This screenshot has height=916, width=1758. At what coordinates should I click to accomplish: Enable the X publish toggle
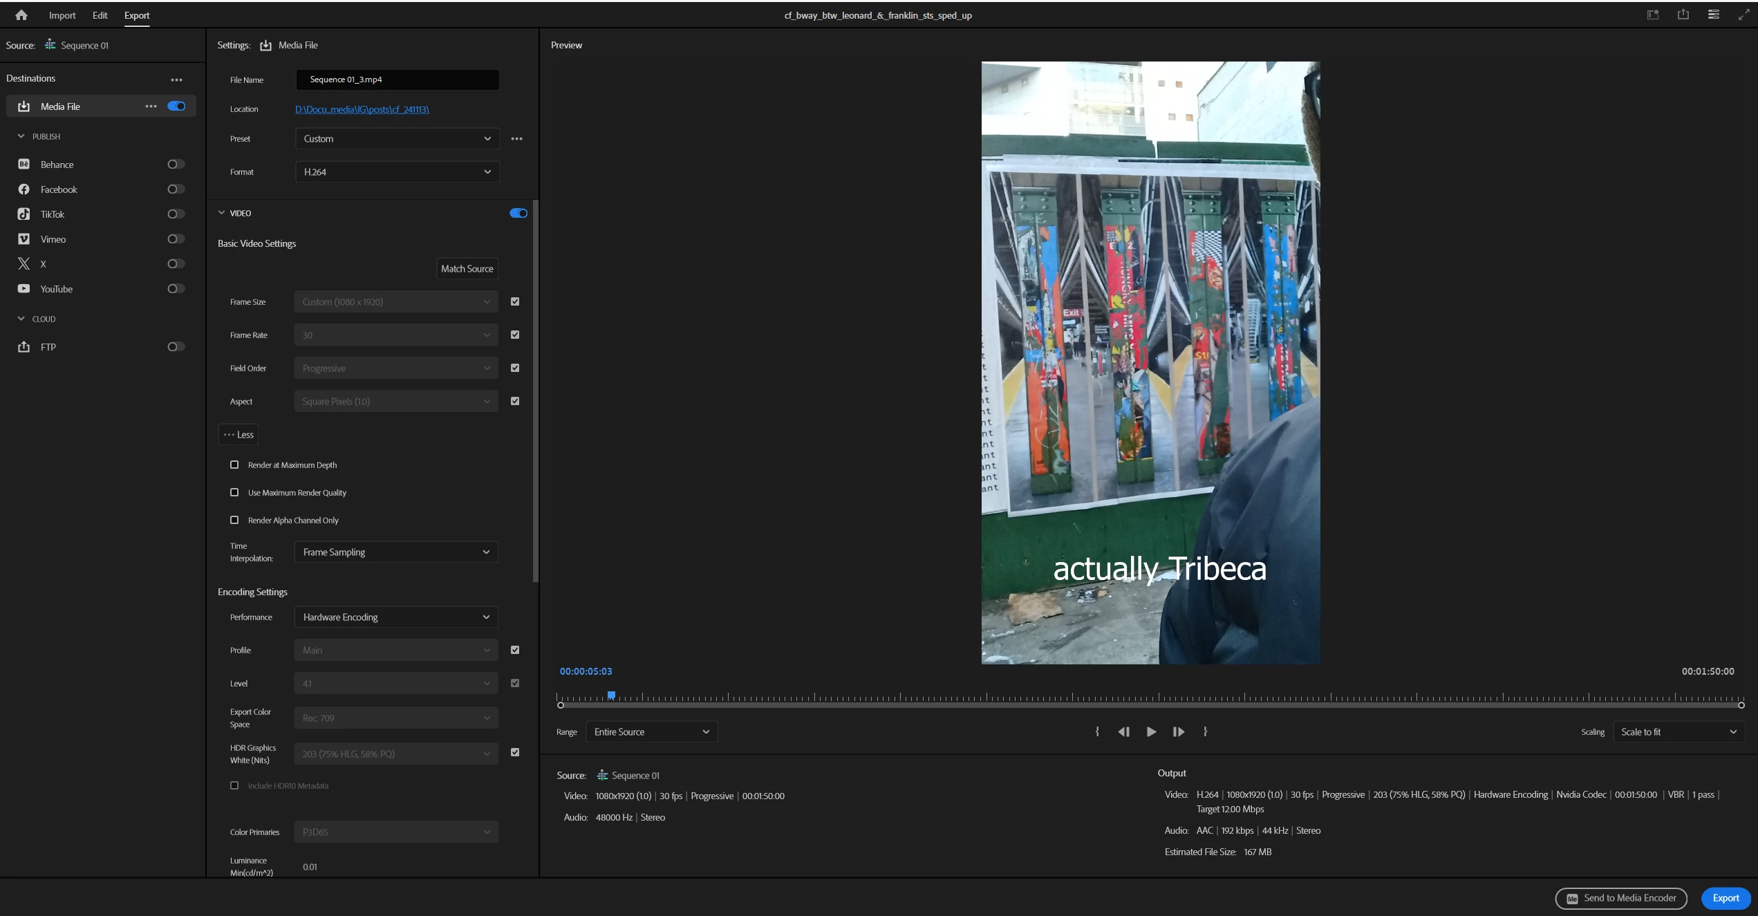[x=176, y=263]
